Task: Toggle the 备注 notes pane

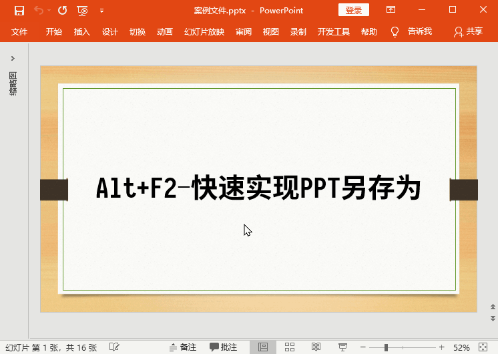Action: (x=183, y=347)
